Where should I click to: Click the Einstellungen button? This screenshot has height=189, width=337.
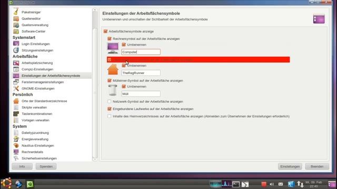tap(290, 166)
